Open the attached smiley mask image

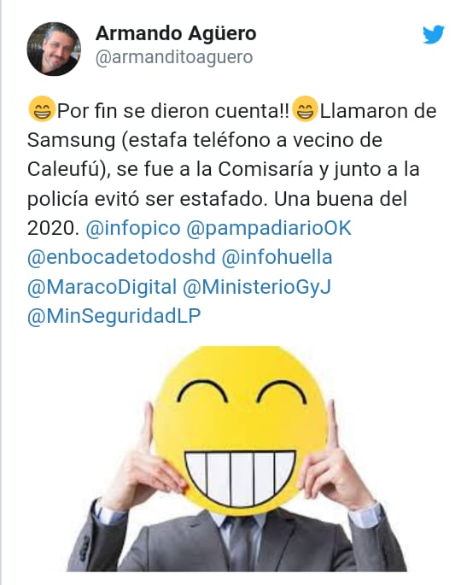[236, 459]
